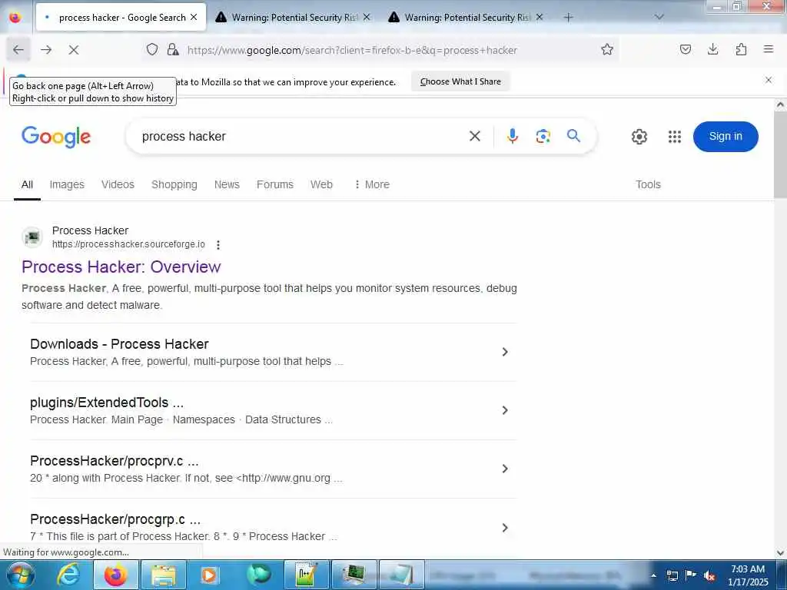Click the processhacker.sourceforge.io URL text
The image size is (787, 590).
click(128, 244)
